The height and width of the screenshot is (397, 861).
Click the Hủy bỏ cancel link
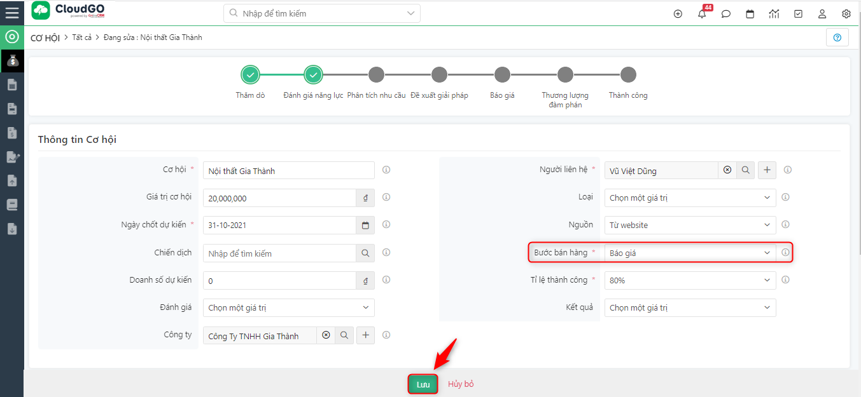pyautogui.click(x=461, y=384)
